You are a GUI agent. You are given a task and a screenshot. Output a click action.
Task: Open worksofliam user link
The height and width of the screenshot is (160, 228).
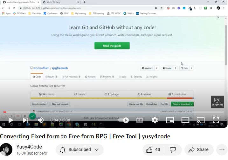tap(41, 68)
